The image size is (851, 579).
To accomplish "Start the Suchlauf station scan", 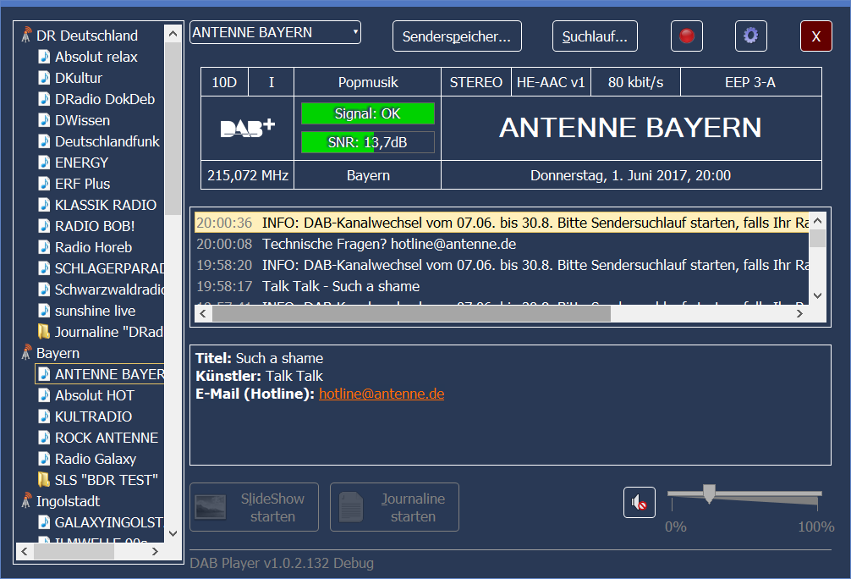I will pos(595,36).
